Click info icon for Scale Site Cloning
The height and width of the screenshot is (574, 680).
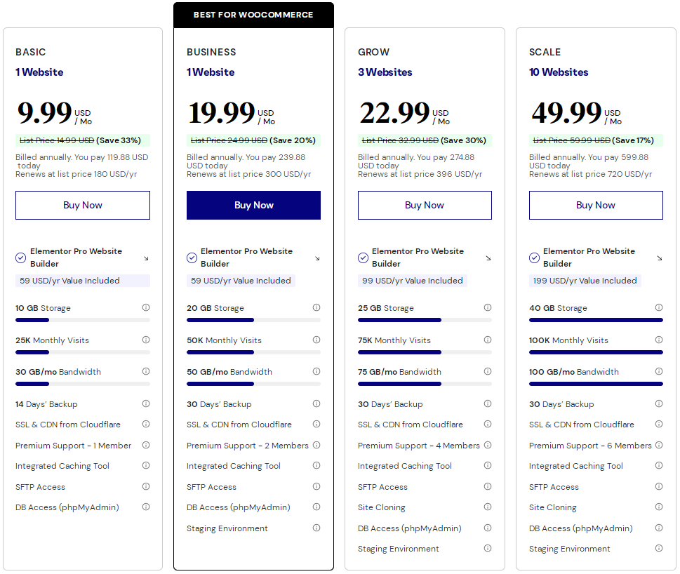[659, 507]
